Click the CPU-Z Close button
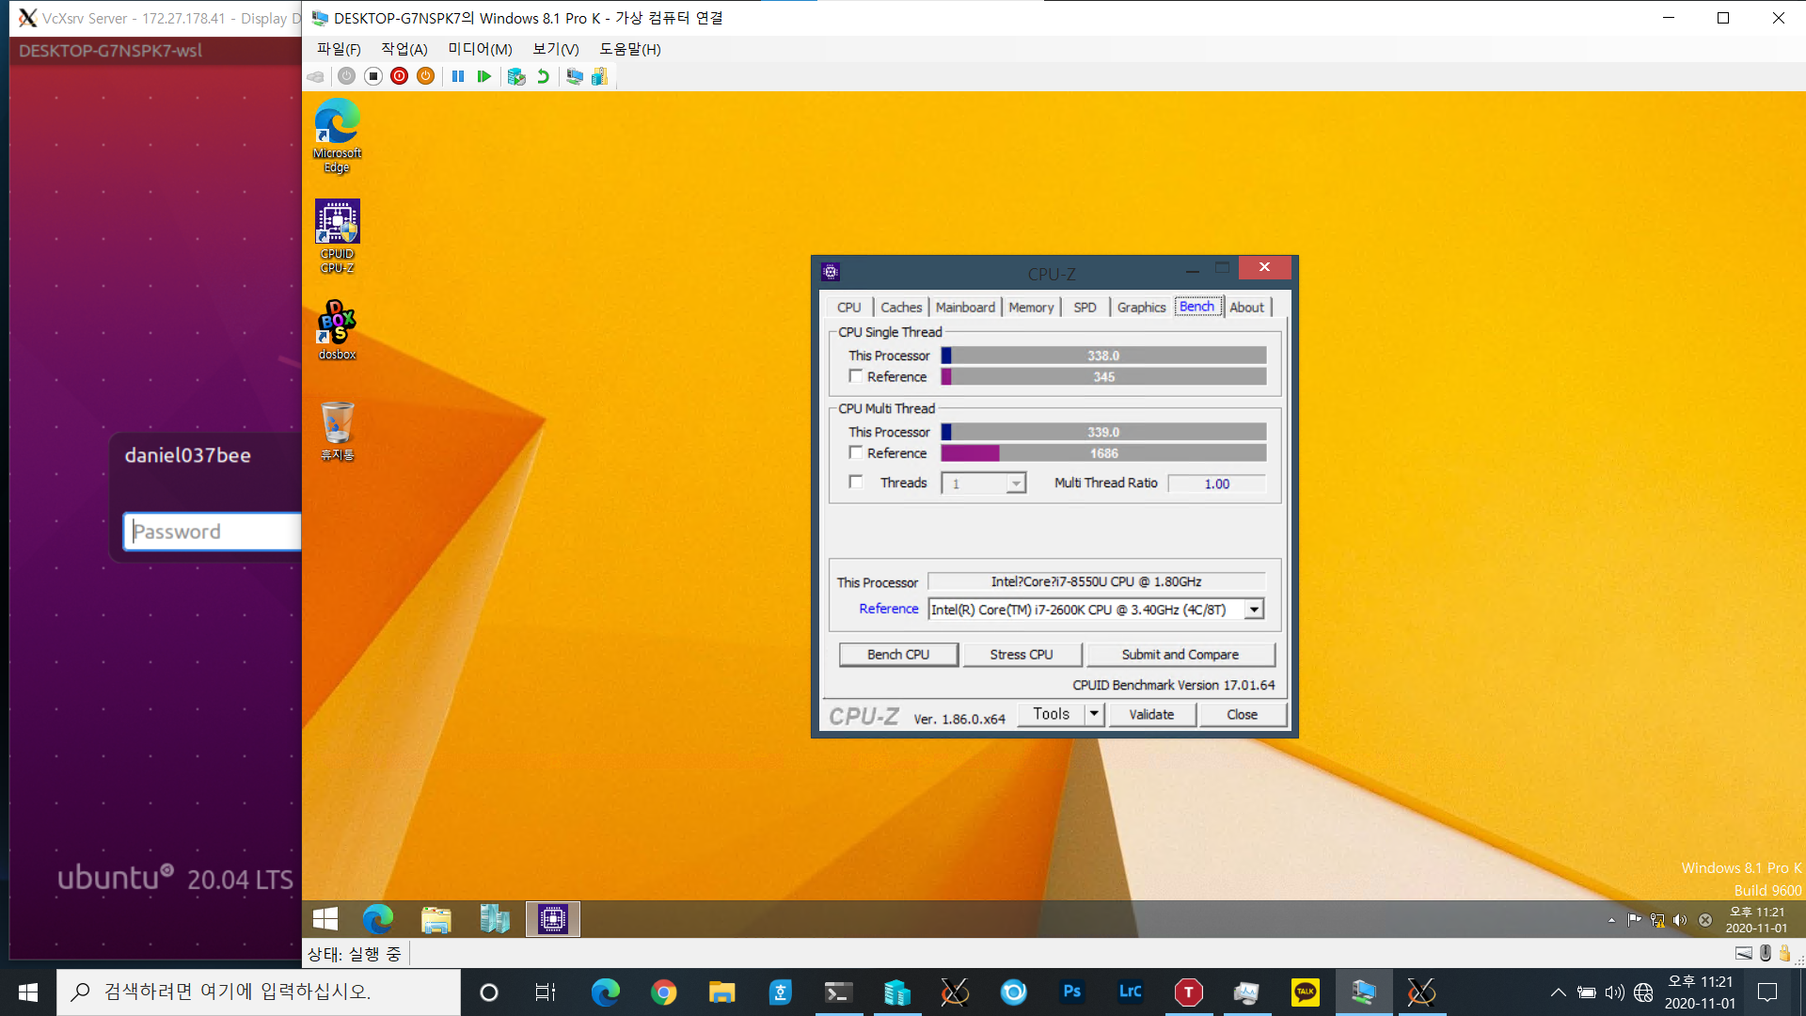Image resolution: width=1806 pixels, height=1016 pixels. [x=1242, y=715]
